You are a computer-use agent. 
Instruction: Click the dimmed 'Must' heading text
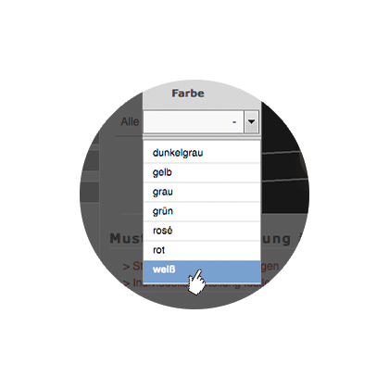[x=126, y=238]
